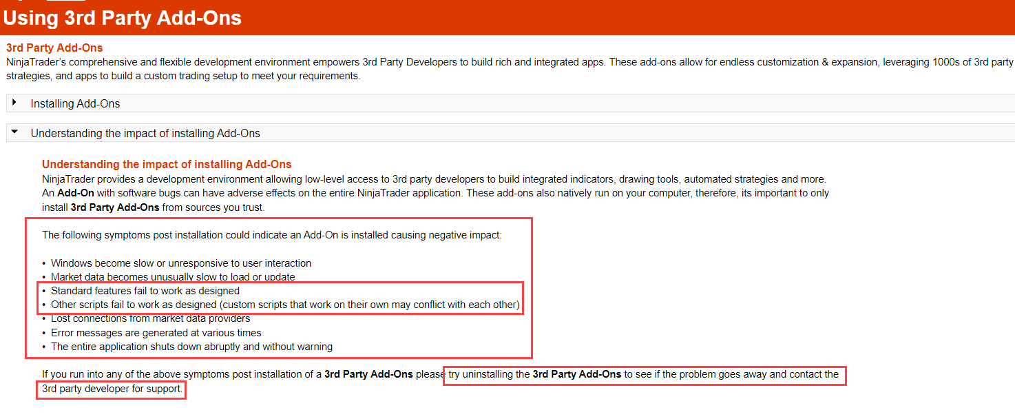The height and width of the screenshot is (419, 1015).
Task: Click the orange 'Understanding the impact' heading
Action: pyautogui.click(x=167, y=164)
